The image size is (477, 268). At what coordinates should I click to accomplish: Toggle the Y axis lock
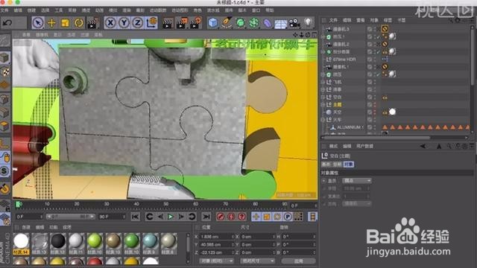click(x=124, y=23)
